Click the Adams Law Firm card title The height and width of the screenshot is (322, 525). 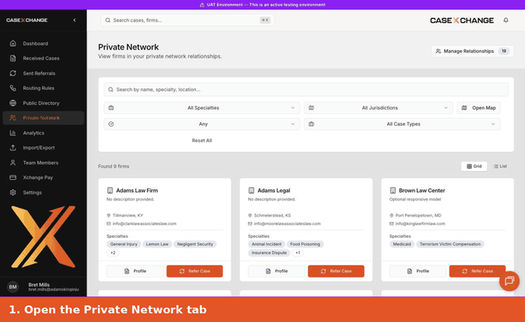[x=137, y=191]
